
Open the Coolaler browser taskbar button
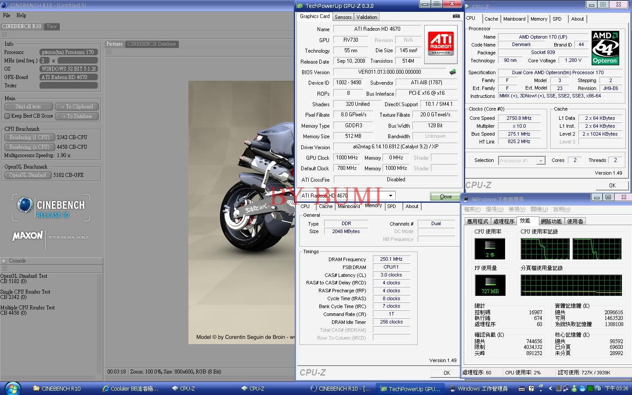[x=130, y=388]
